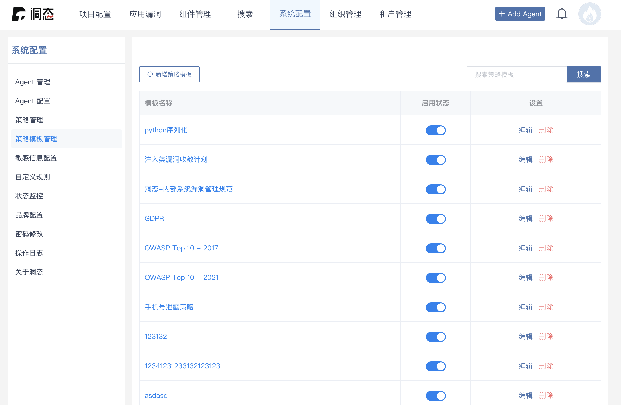Toggle the OWASP Top 10 – 2021 switch
Image resolution: width=621 pixels, height=405 pixels.
point(436,278)
